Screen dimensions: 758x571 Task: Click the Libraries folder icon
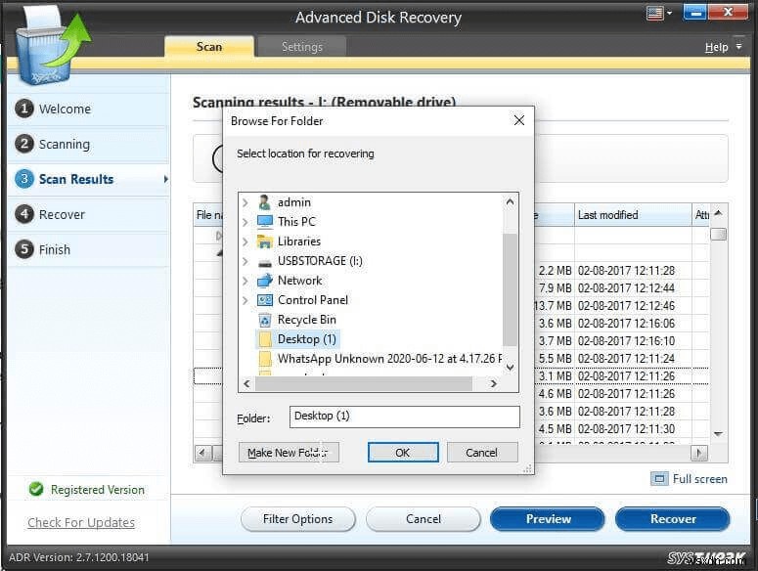(264, 242)
